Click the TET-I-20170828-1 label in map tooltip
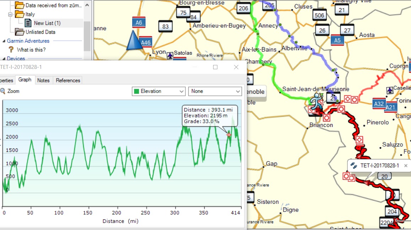Image resolution: width=411 pixels, height=230 pixels. [379, 165]
